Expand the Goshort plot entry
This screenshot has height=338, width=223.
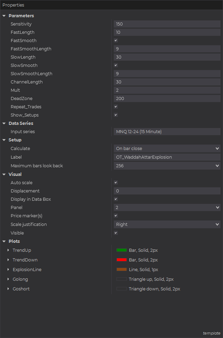click(x=8, y=289)
